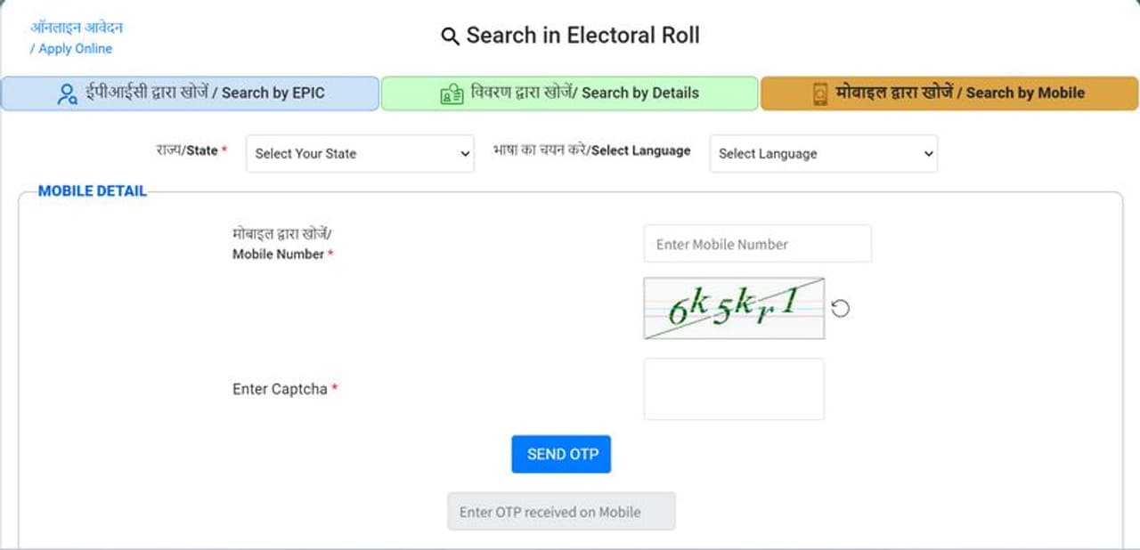
Task: Click the 6k5kr1 captcha image
Action: pos(734,308)
